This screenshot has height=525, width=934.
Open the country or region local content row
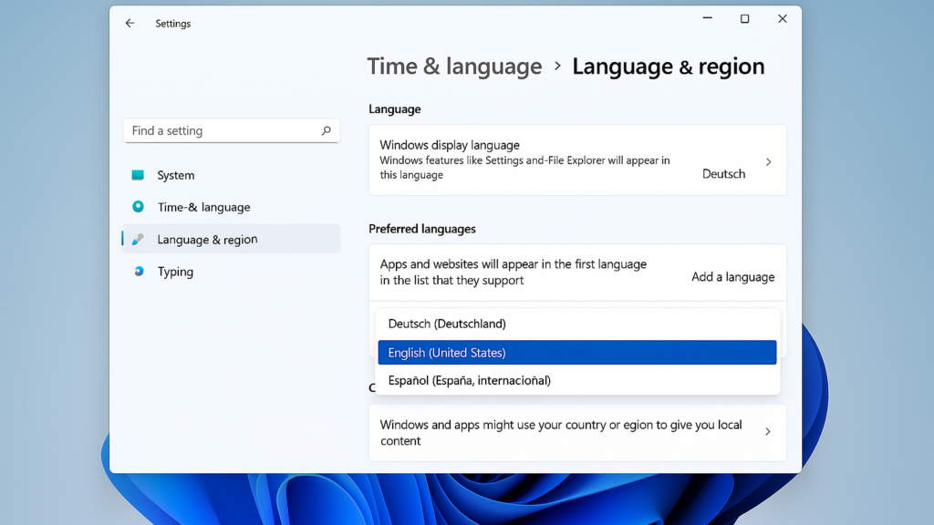click(577, 433)
